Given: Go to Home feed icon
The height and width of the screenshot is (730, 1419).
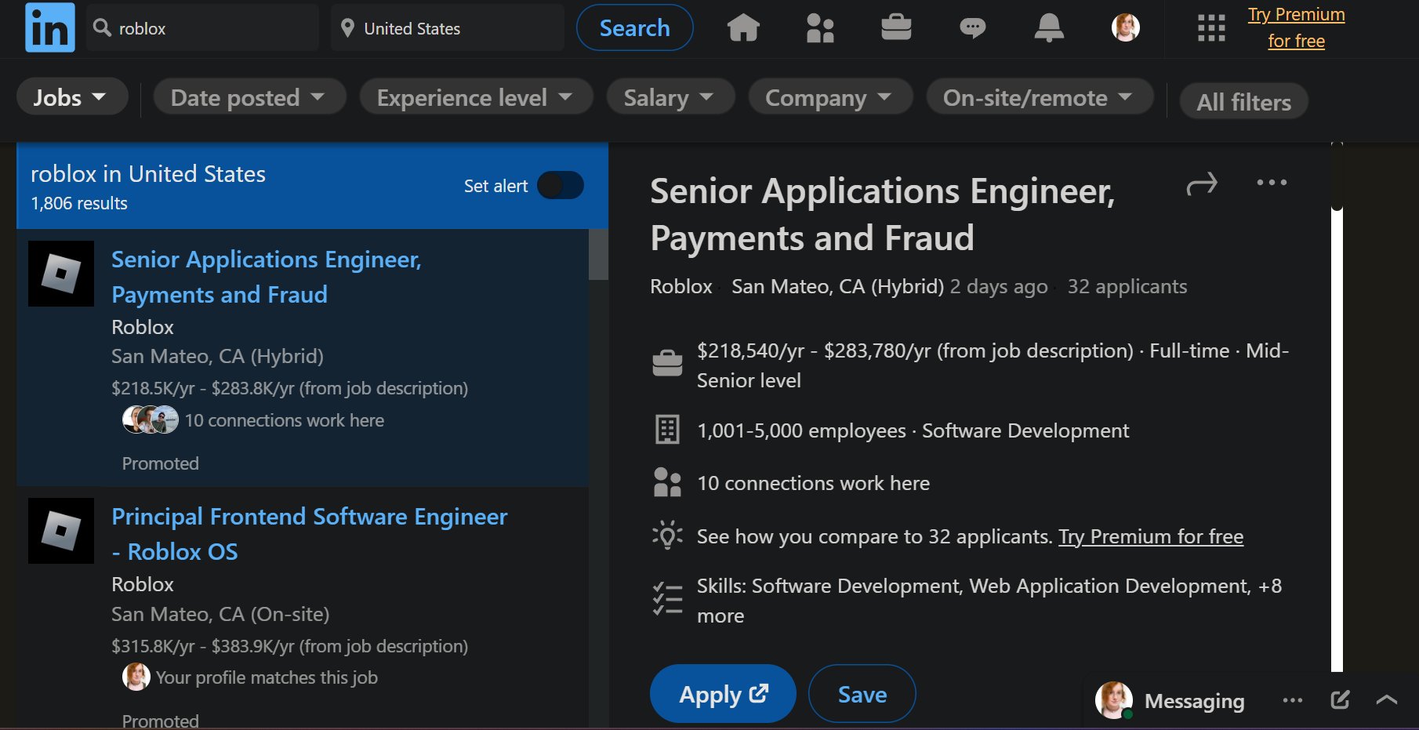Looking at the screenshot, I should (743, 28).
